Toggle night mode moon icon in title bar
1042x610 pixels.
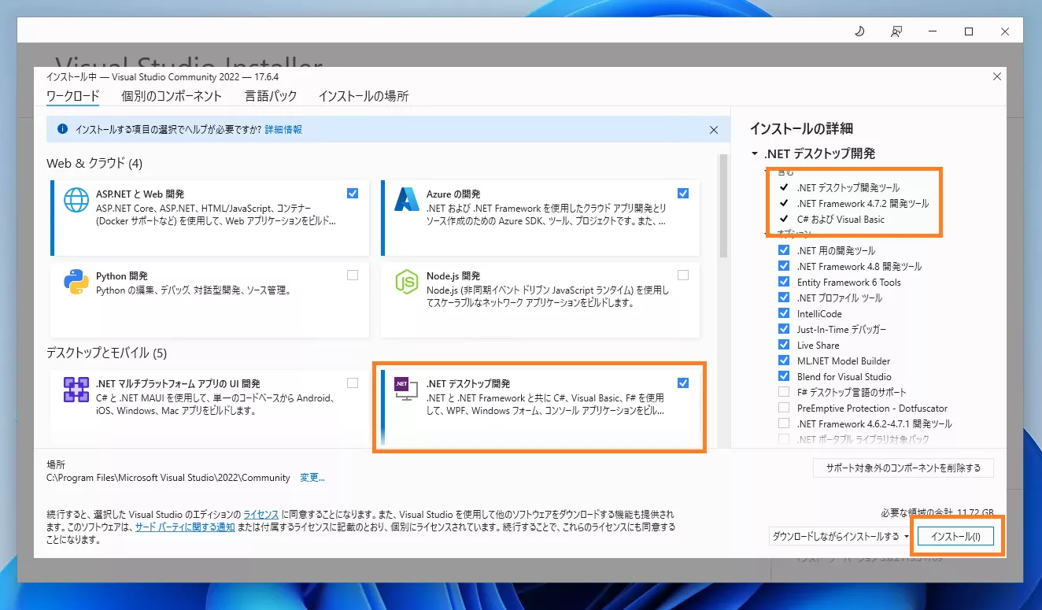coord(860,31)
